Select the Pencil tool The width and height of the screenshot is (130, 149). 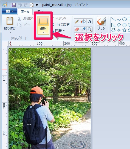point(77,22)
